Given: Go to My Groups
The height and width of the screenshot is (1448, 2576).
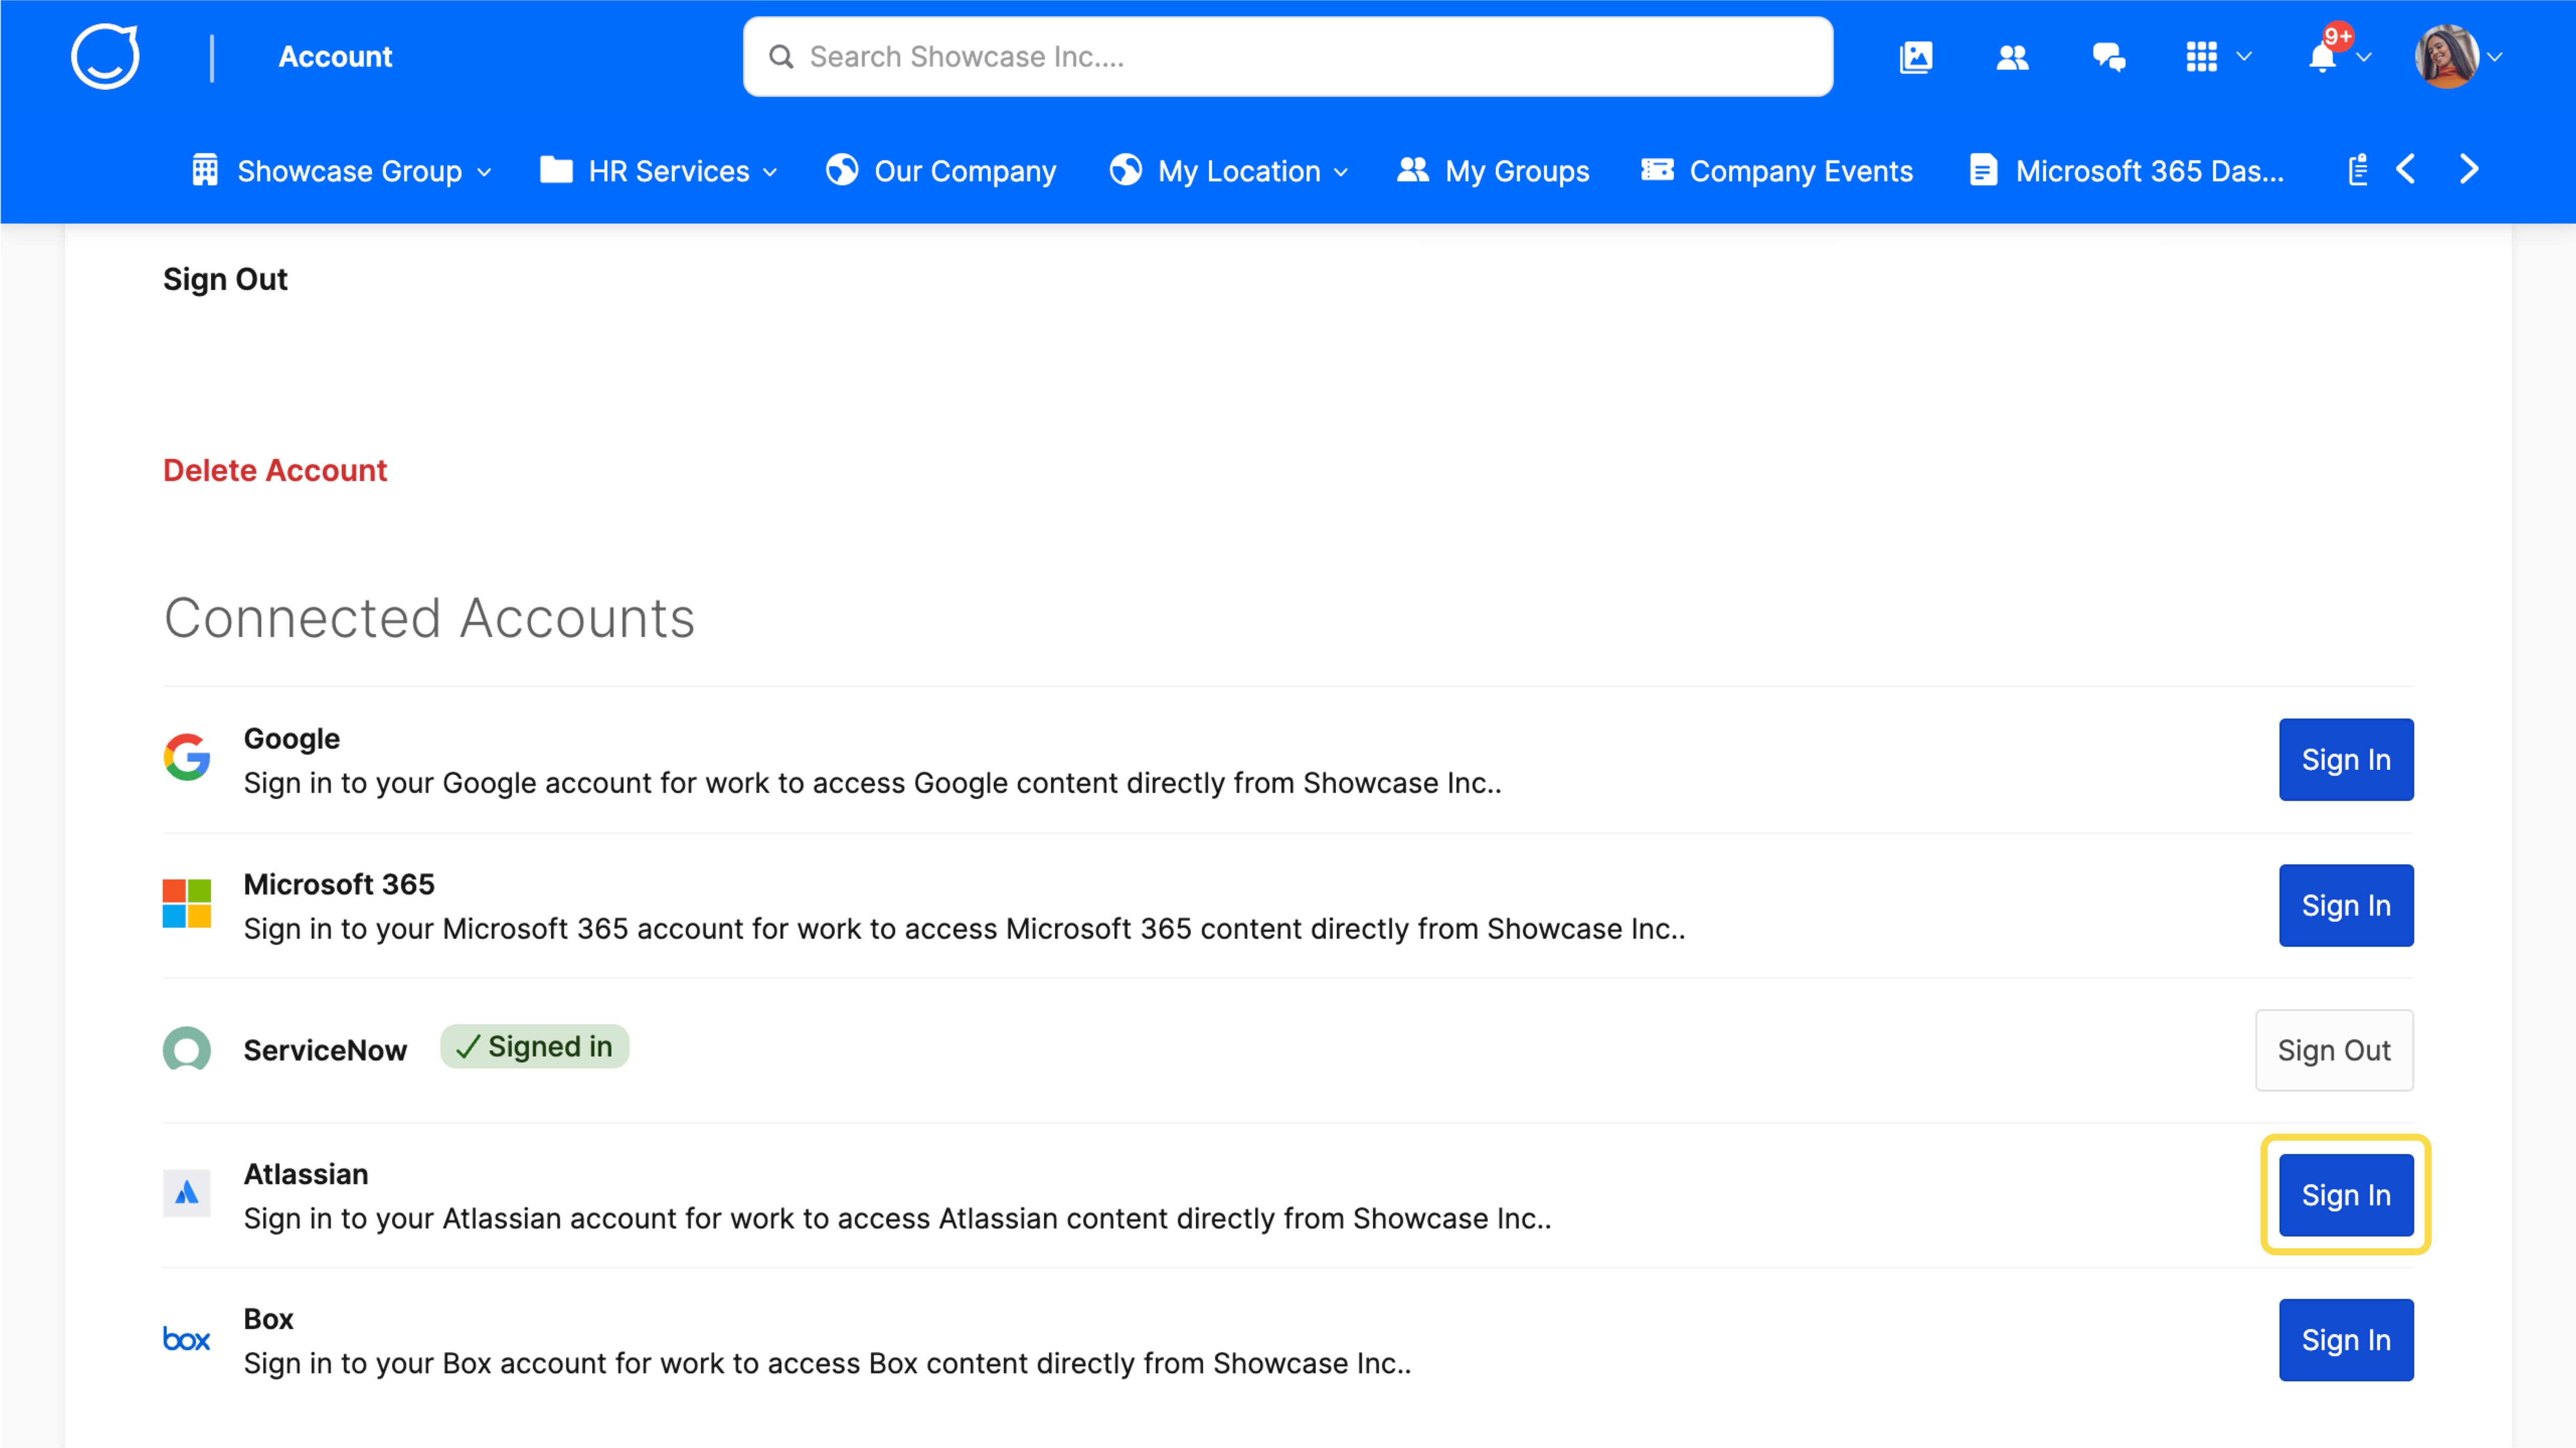Looking at the screenshot, I should pos(1492,171).
